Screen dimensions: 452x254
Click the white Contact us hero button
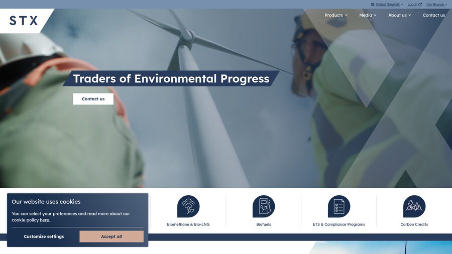point(93,99)
